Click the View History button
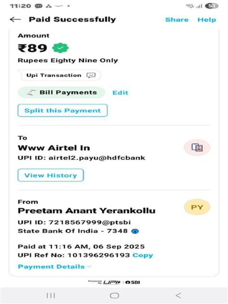 (51, 175)
